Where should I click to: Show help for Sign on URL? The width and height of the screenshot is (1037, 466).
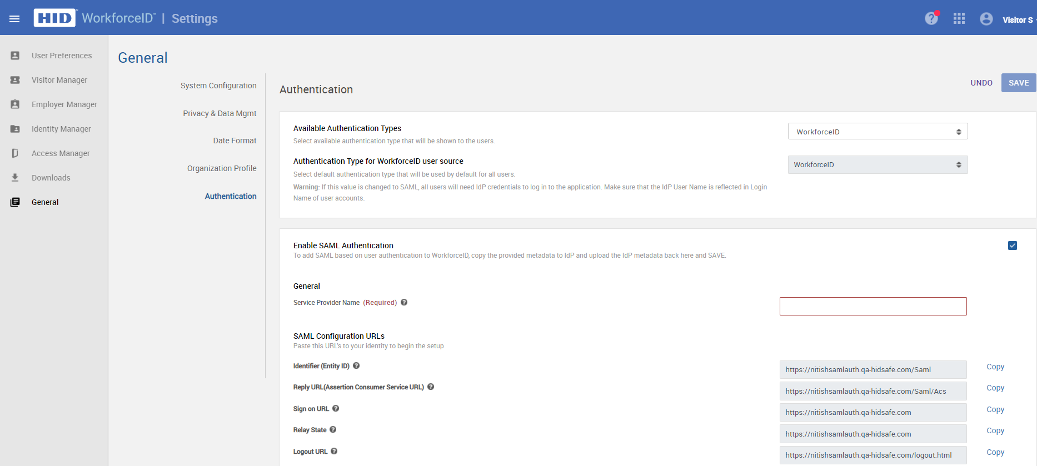(x=336, y=408)
